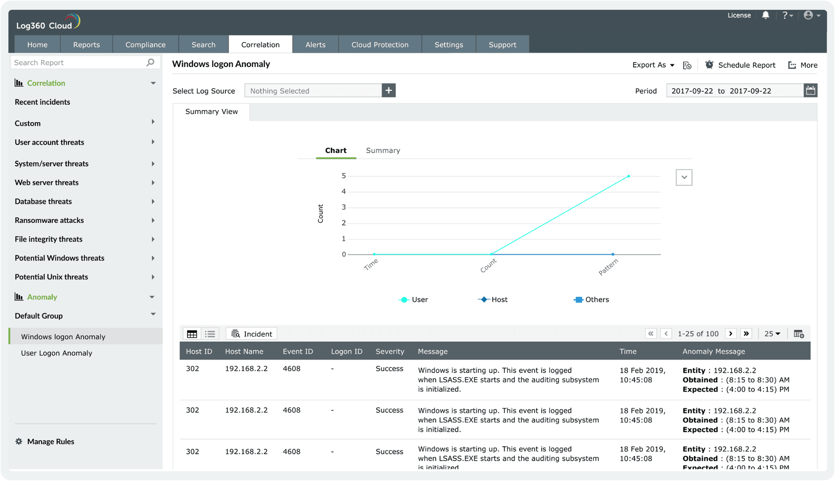The width and height of the screenshot is (835, 481).
Task: Click the Schedule Report clock icon
Action: (710, 65)
